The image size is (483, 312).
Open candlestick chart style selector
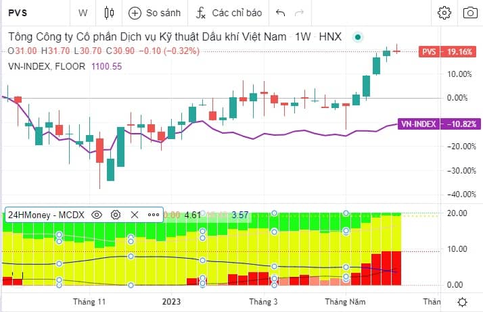pos(109,13)
